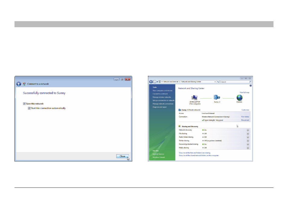Click the back arrow in Connect to a network window

[x=19, y=84]
